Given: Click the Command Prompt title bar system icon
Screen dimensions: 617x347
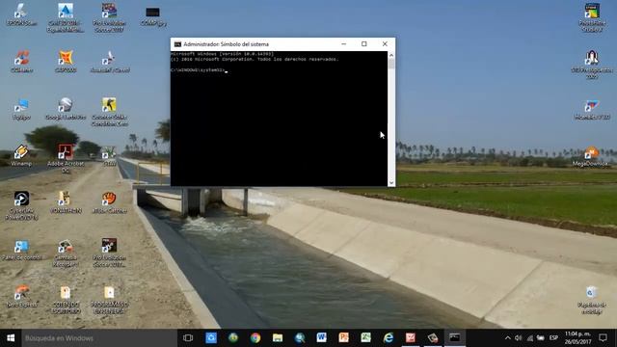Looking at the screenshot, I should click(177, 44).
